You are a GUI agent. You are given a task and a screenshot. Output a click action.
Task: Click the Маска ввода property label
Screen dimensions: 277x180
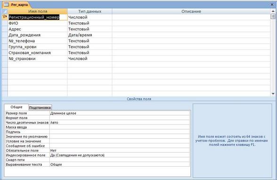[16, 127]
